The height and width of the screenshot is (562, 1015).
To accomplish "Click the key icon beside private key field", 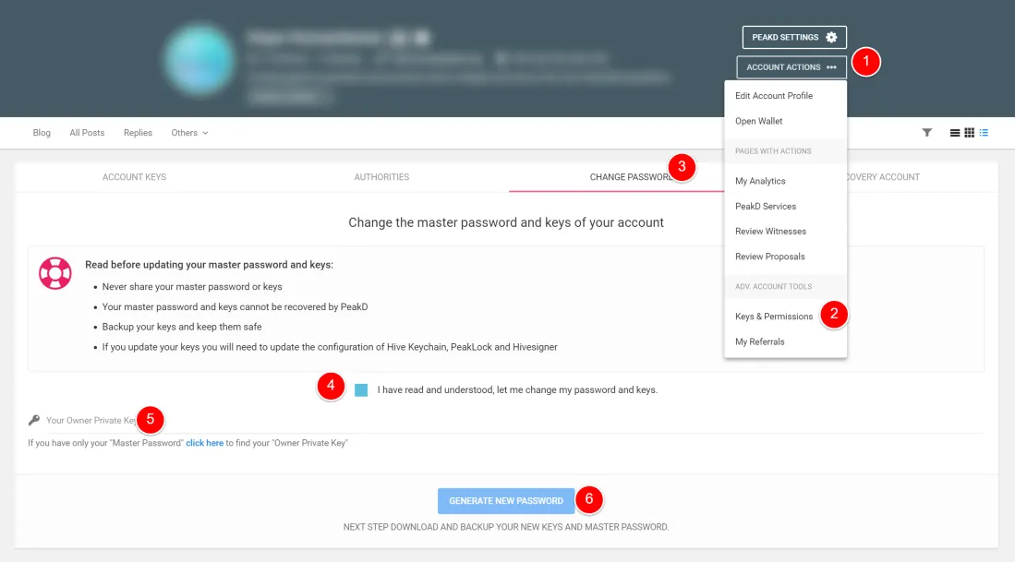I will point(34,421).
